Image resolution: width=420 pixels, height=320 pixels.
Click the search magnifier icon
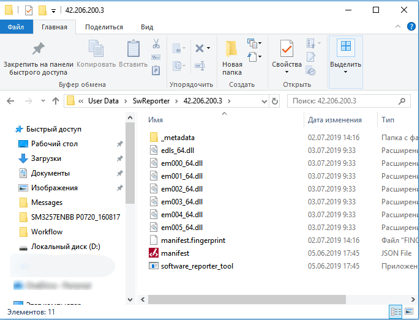(x=402, y=101)
